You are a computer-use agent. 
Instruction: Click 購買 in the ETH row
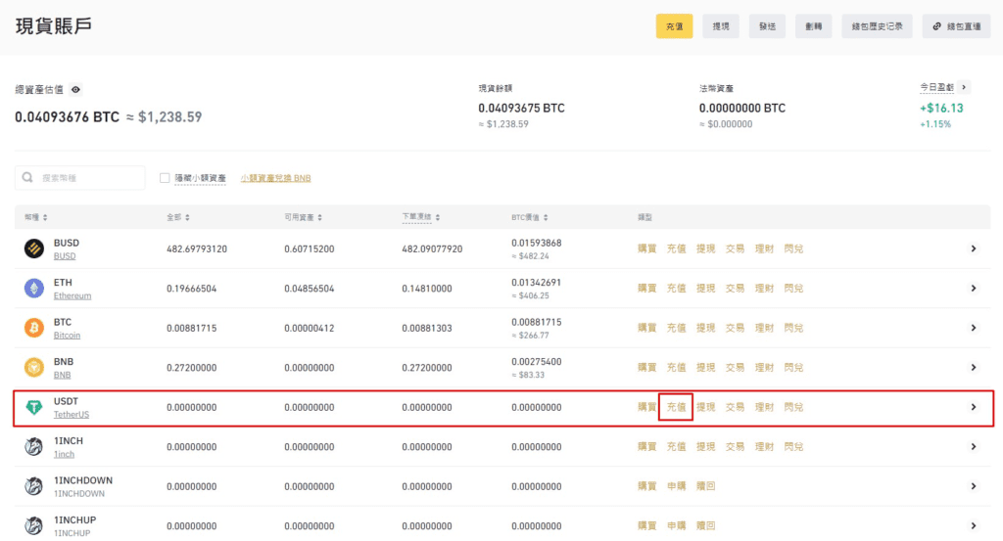point(646,288)
